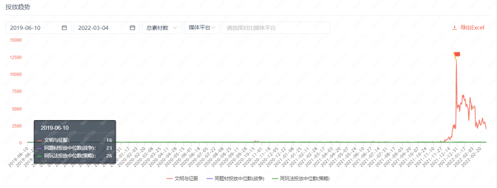The image size is (497, 188).
Task: Open the 媒体平台 dropdown
Action: pos(202,28)
